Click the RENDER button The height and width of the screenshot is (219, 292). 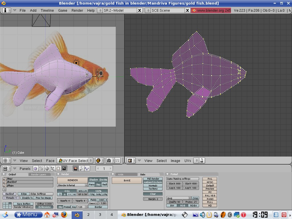pyautogui.click(x=72, y=180)
